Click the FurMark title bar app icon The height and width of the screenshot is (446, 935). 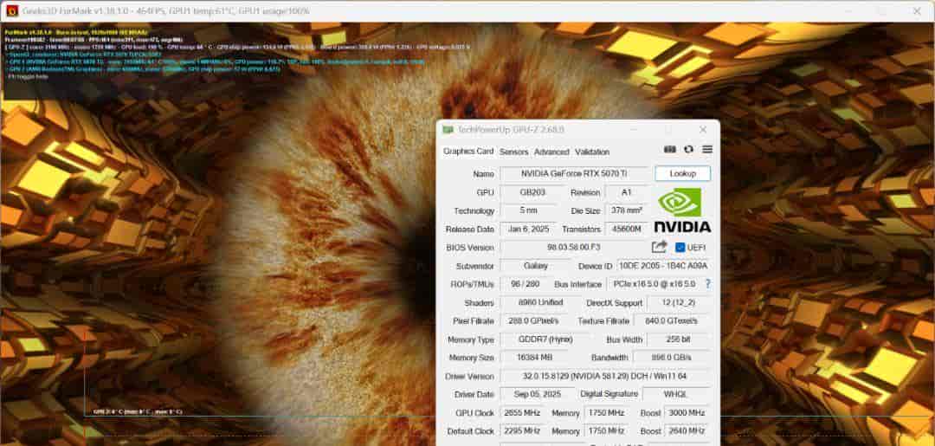pos(12,10)
